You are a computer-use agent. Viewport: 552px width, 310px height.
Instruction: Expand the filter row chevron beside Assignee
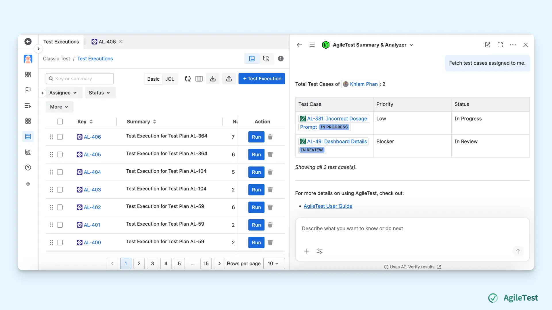click(43, 93)
